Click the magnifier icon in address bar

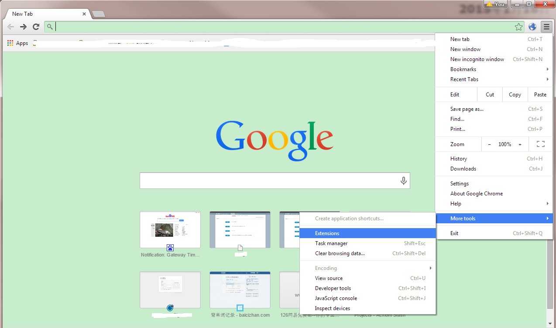click(x=50, y=27)
